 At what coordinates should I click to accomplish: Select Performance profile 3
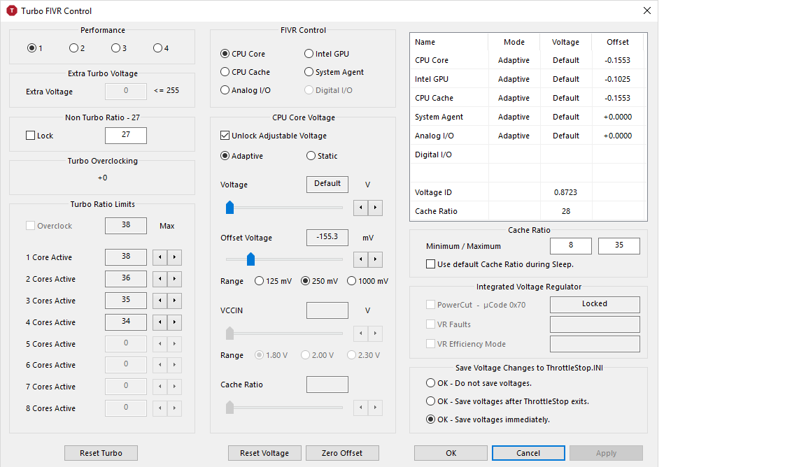pos(119,48)
